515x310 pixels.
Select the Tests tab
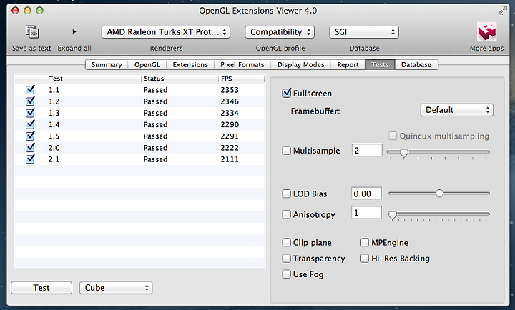[x=380, y=64]
